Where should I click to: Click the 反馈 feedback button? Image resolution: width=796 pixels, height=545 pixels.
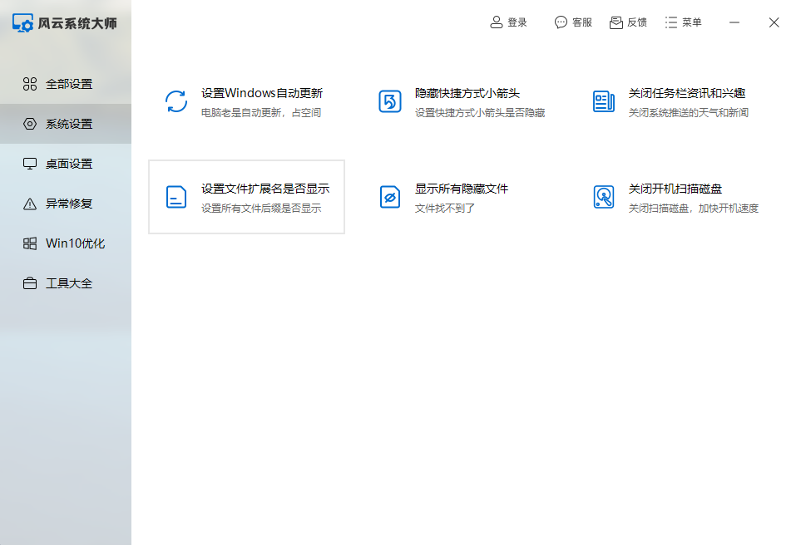[627, 22]
